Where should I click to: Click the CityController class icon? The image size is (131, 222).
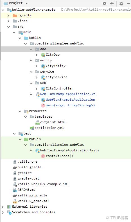point(43,89)
